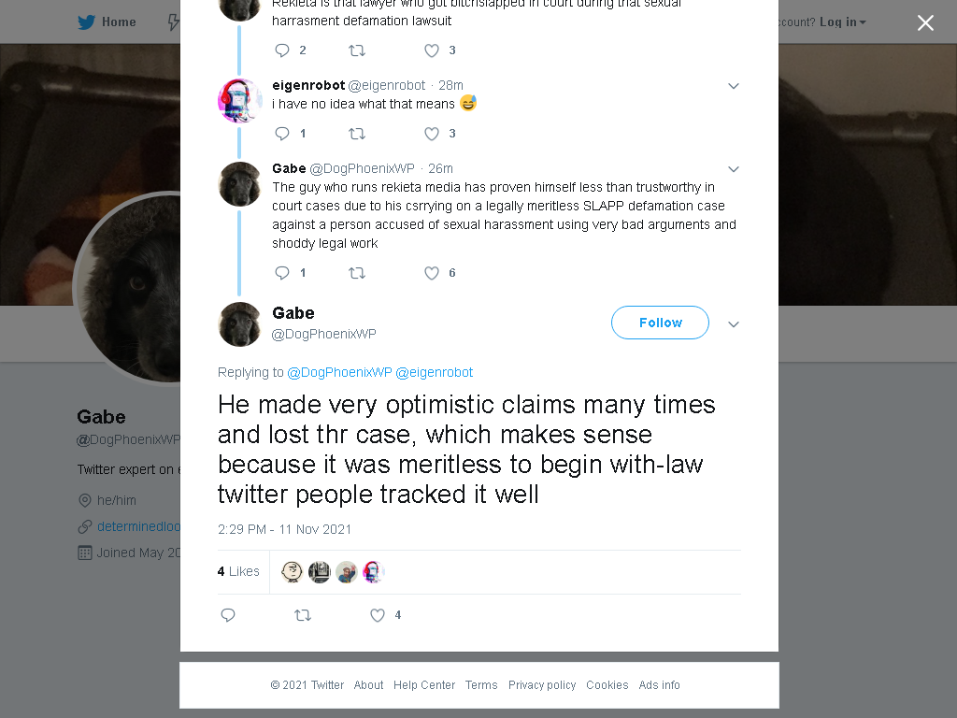Open the @eigenrobot mention link

click(x=434, y=372)
